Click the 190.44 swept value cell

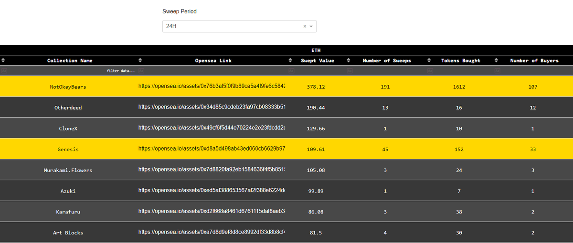click(316, 108)
